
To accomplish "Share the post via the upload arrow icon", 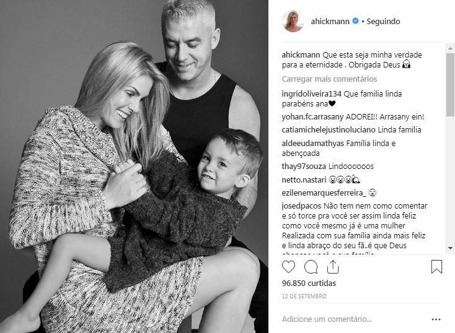I will (333, 267).
